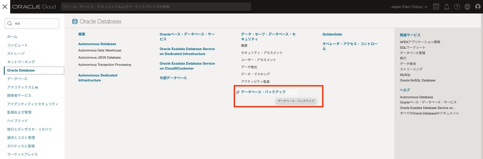Open オペレータ・アクセス・コントロール link
Viewport: 483px width, 159px height.
point(350,46)
